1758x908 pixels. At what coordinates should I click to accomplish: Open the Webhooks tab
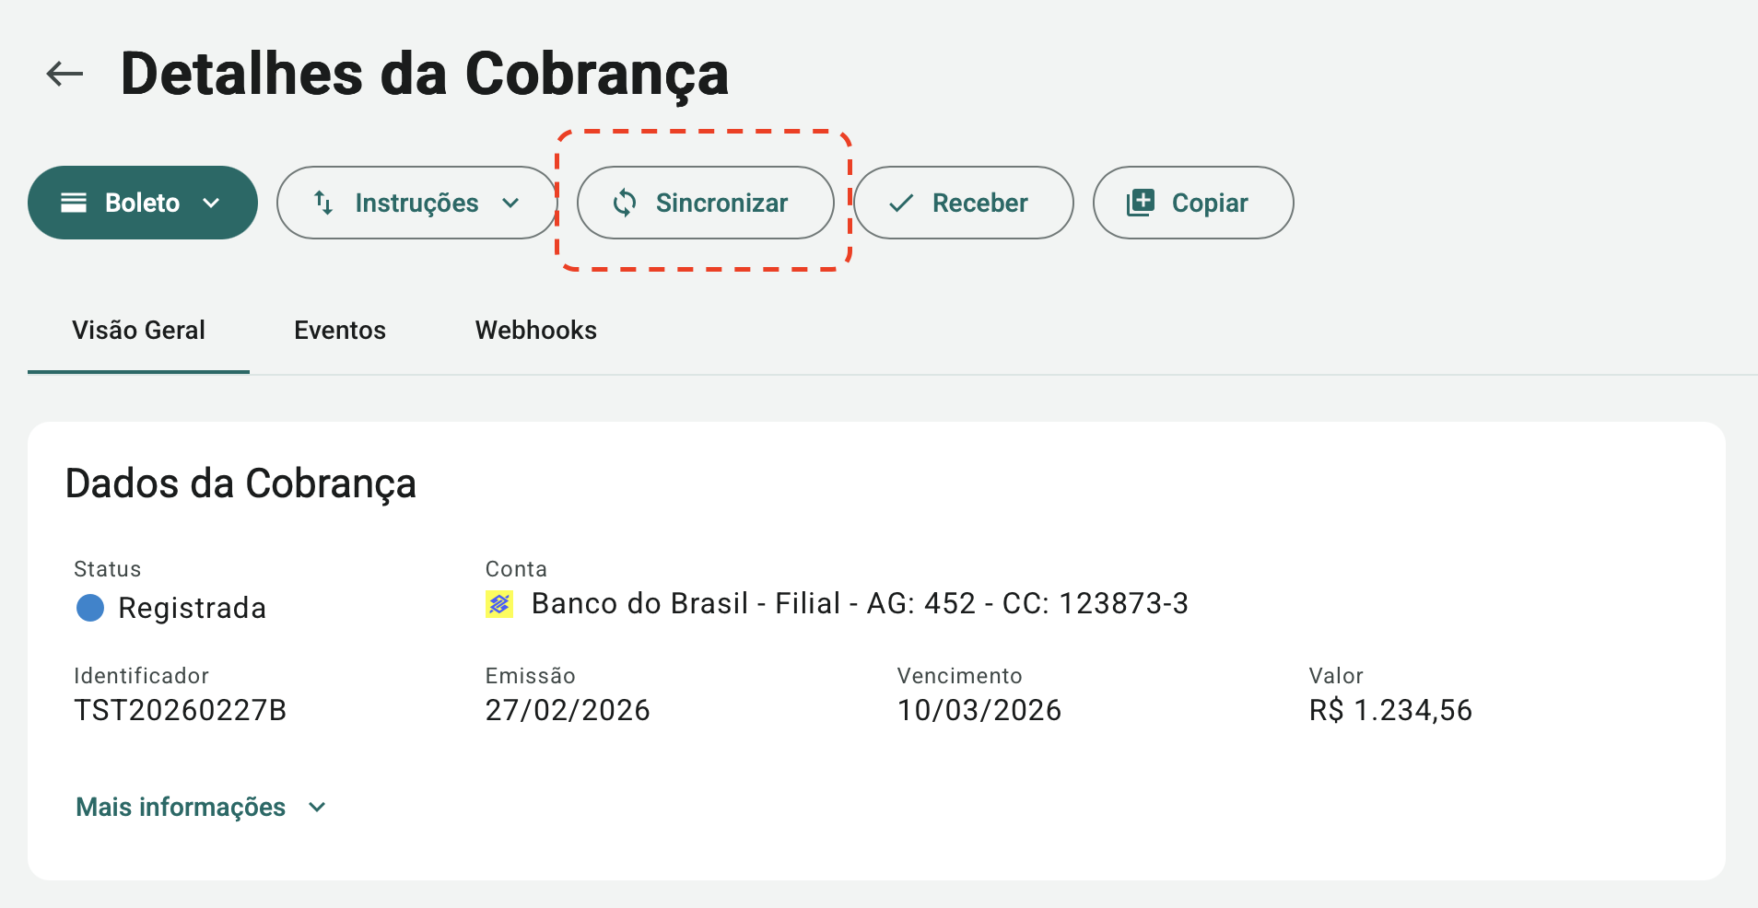click(535, 330)
